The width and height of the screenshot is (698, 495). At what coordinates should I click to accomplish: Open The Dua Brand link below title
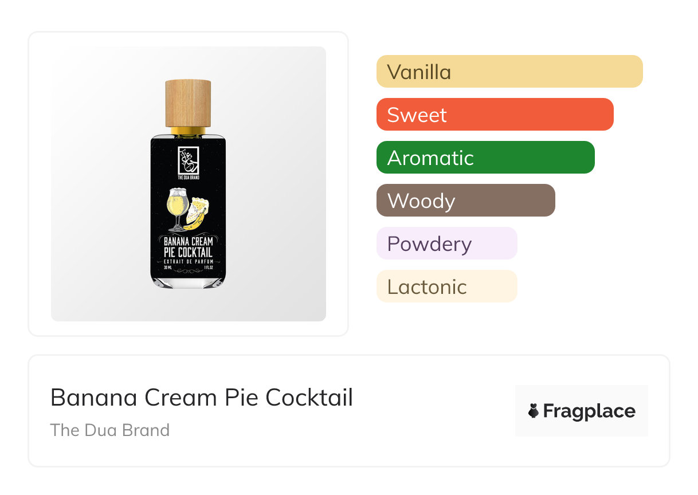tap(110, 430)
